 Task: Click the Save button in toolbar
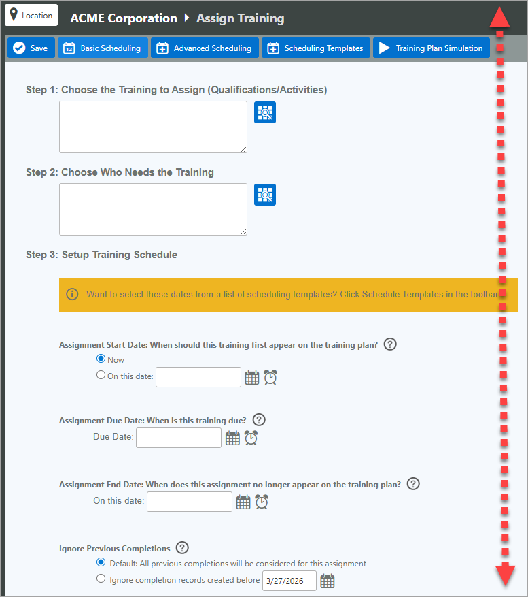[31, 48]
